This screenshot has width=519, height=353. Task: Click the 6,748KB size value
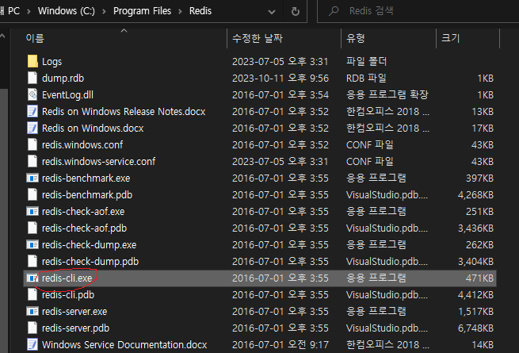pyautogui.click(x=475, y=328)
